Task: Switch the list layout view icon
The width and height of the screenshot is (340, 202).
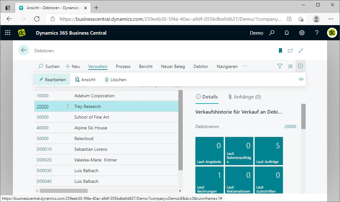Action: point(290,66)
